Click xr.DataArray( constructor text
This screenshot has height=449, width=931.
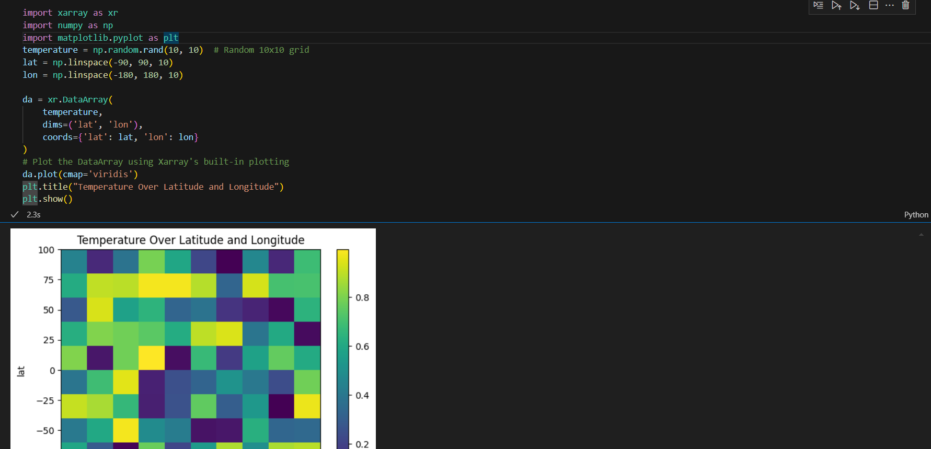point(81,100)
